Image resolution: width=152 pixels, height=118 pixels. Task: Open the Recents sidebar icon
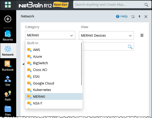coord(8,36)
